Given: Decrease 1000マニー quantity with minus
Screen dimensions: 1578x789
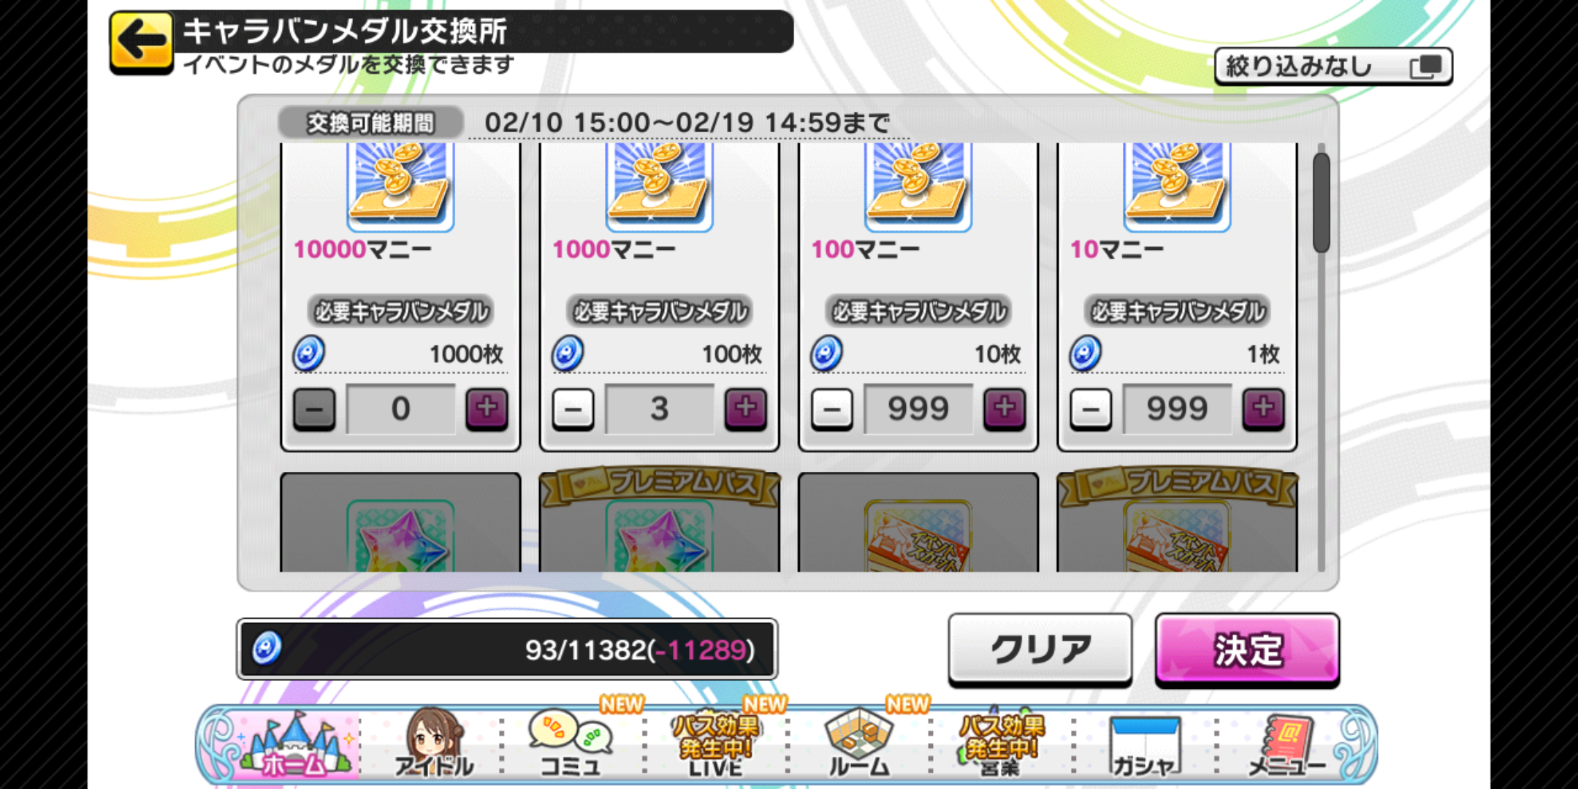Looking at the screenshot, I should 573,408.
